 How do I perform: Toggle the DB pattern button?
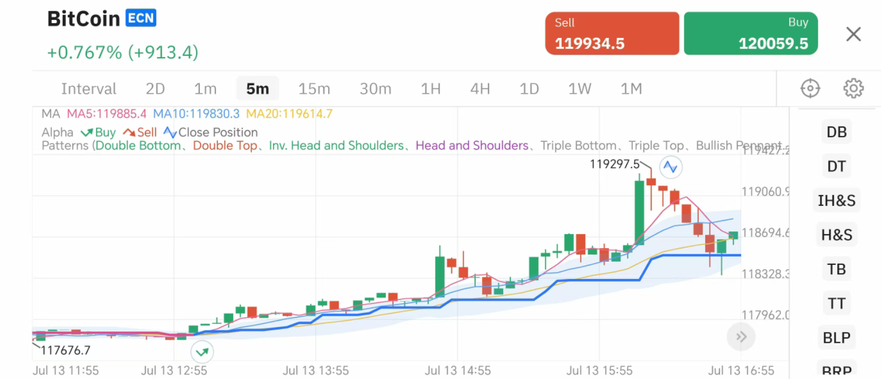(836, 132)
